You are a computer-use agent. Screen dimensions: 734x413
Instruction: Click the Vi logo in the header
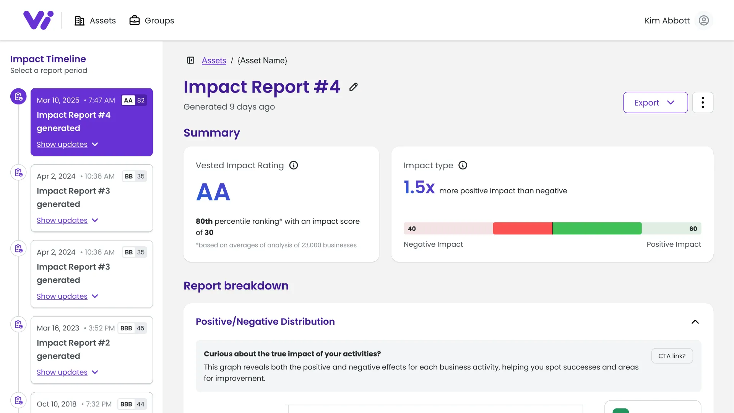coord(38,20)
